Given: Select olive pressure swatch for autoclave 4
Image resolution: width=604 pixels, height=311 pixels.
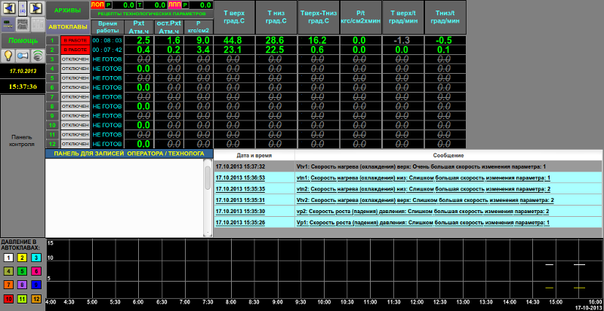Looking at the screenshot, I should (x=8, y=271).
